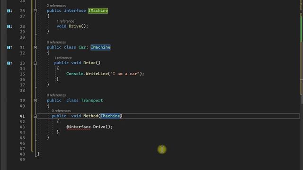Click Drive in 'void Drive();' on line 28
Image resolution: width=303 pixels, height=170 pixels.
[x=75, y=26]
